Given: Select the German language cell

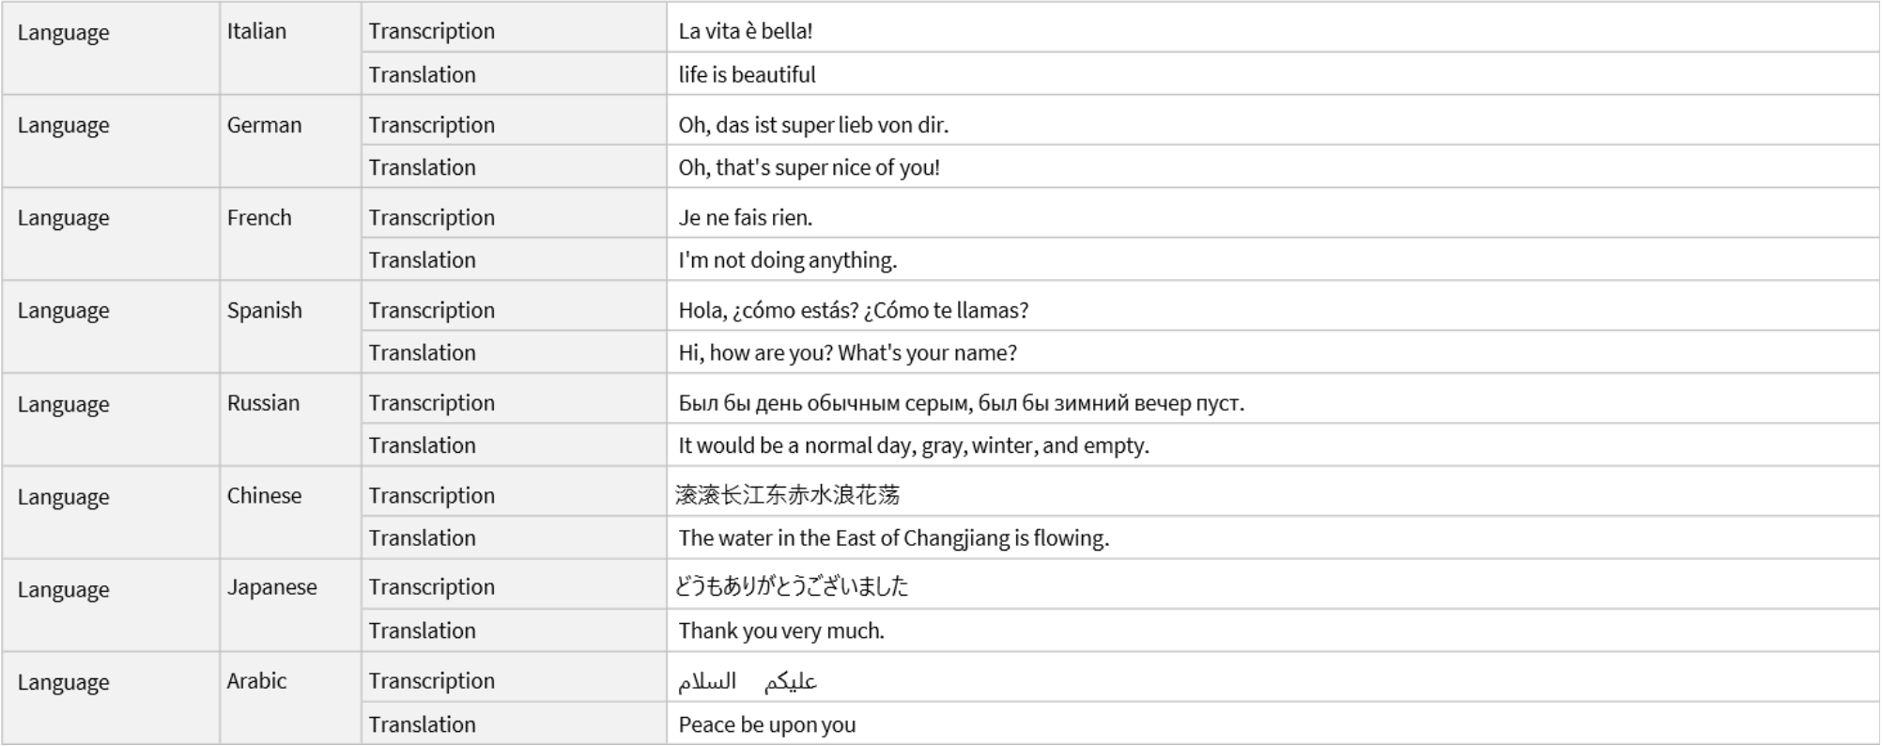Looking at the screenshot, I should [264, 125].
